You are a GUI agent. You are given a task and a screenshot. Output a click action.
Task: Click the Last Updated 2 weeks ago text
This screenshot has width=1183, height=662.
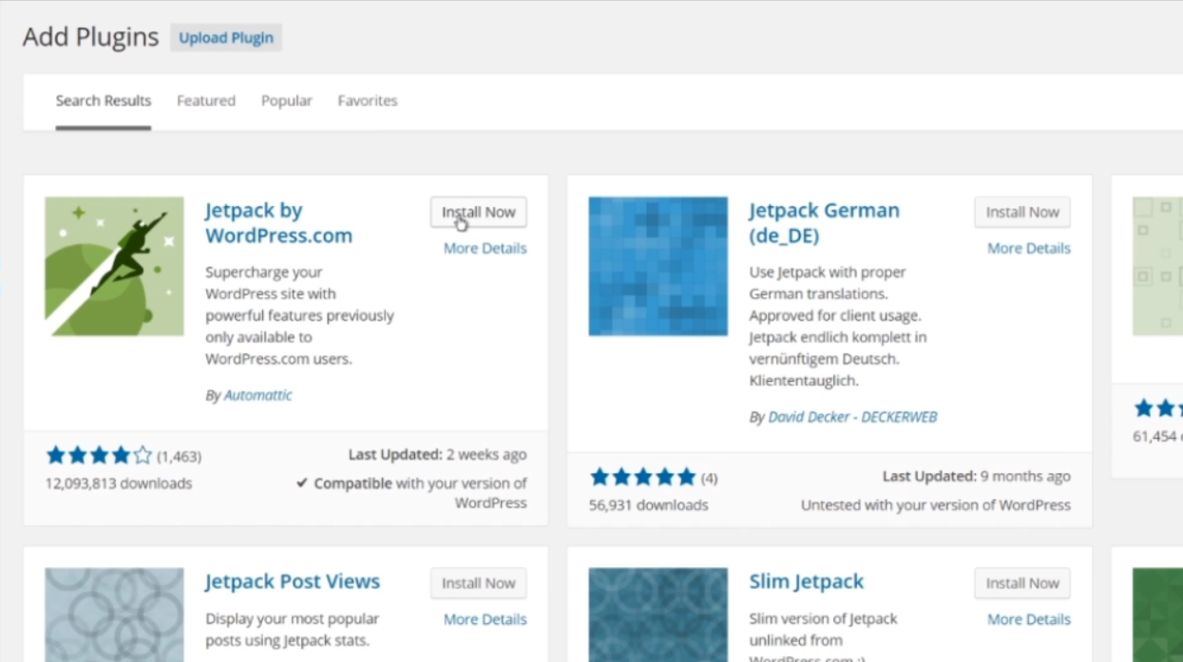pos(437,455)
